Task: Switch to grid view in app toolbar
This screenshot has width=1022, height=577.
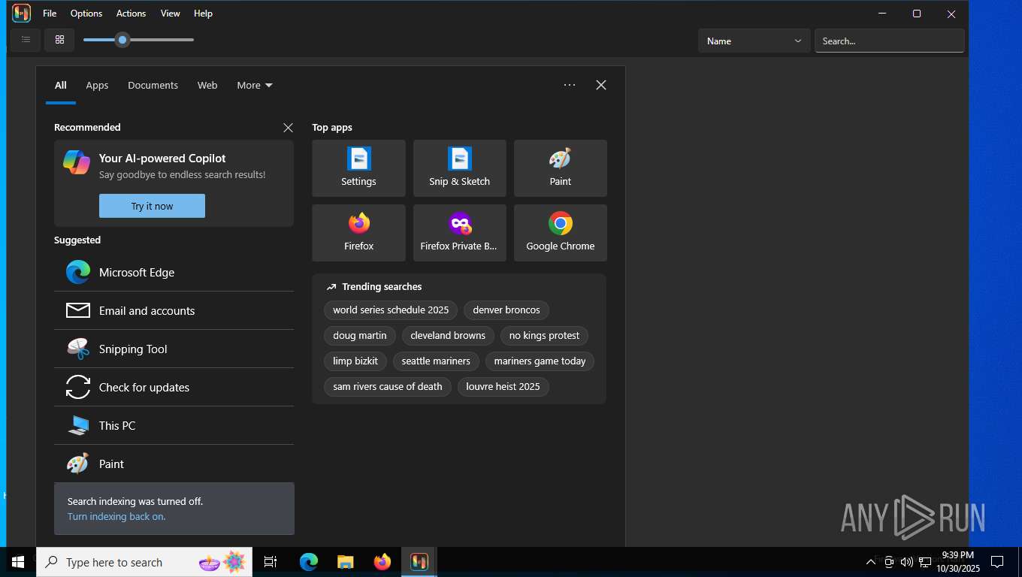Action: pyautogui.click(x=59, y=40)
